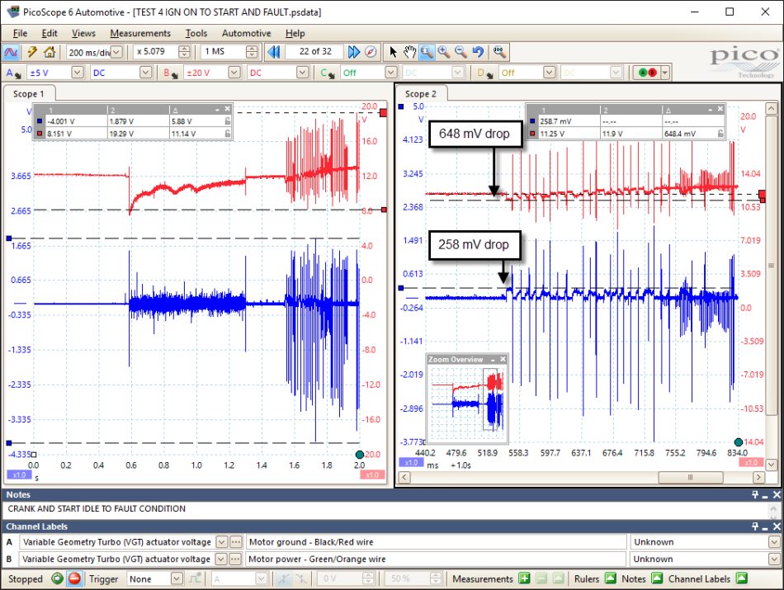The height and width of the screenshot is (590, 784).
Task: Click Zoom to full view 100% icon
Action: pos(498,52)
